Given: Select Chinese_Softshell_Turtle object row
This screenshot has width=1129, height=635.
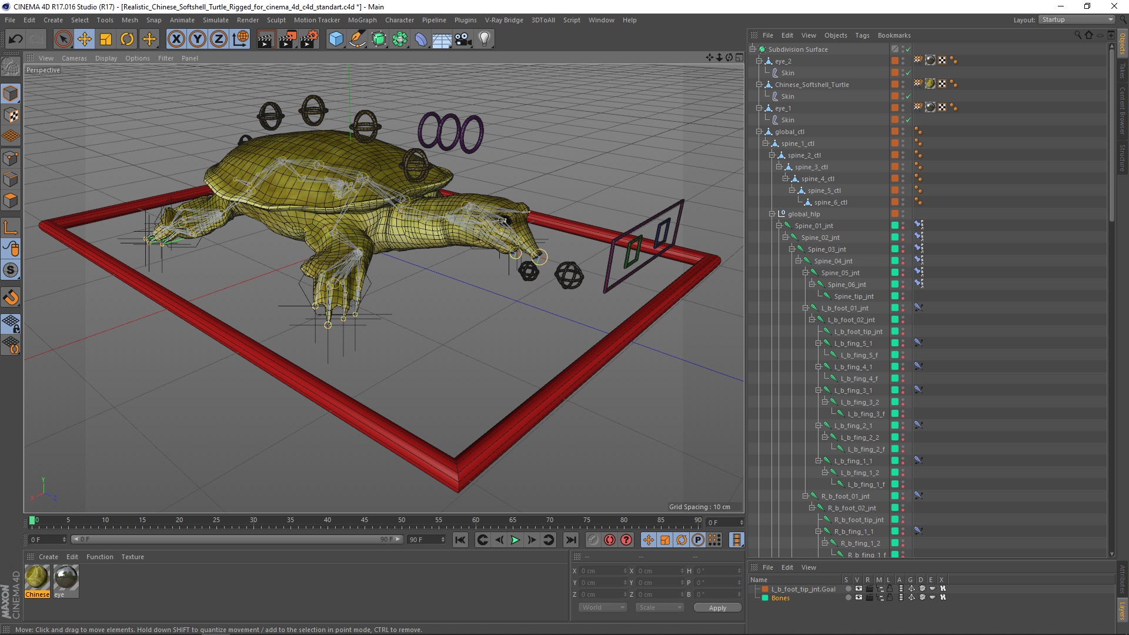Looking at the screenshot, I should pos(811,85).
